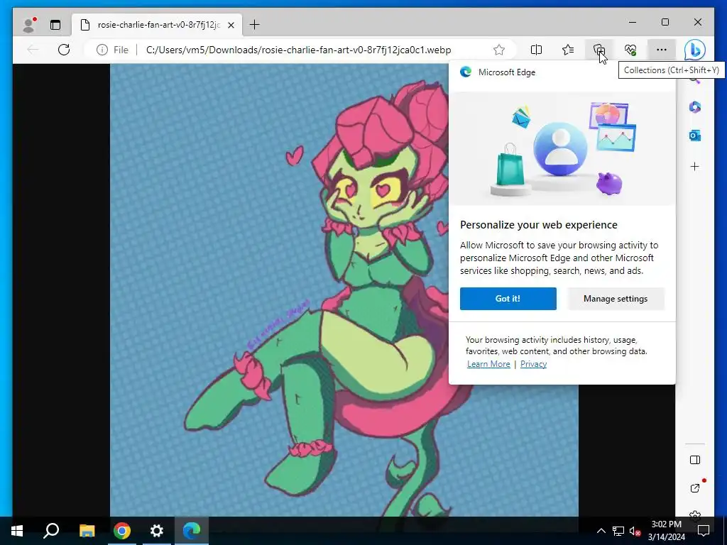
Task: View site information for File
Action: [112, 50]
